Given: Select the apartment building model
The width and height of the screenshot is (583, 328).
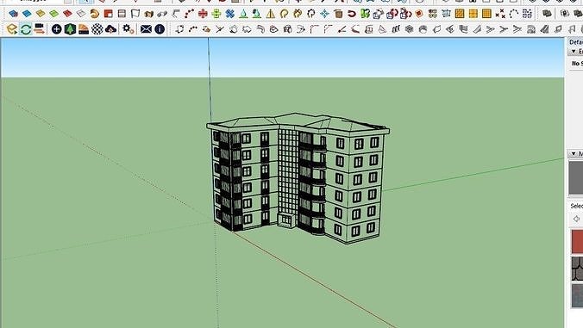Looking at the screenshot, I should (298, 178).
